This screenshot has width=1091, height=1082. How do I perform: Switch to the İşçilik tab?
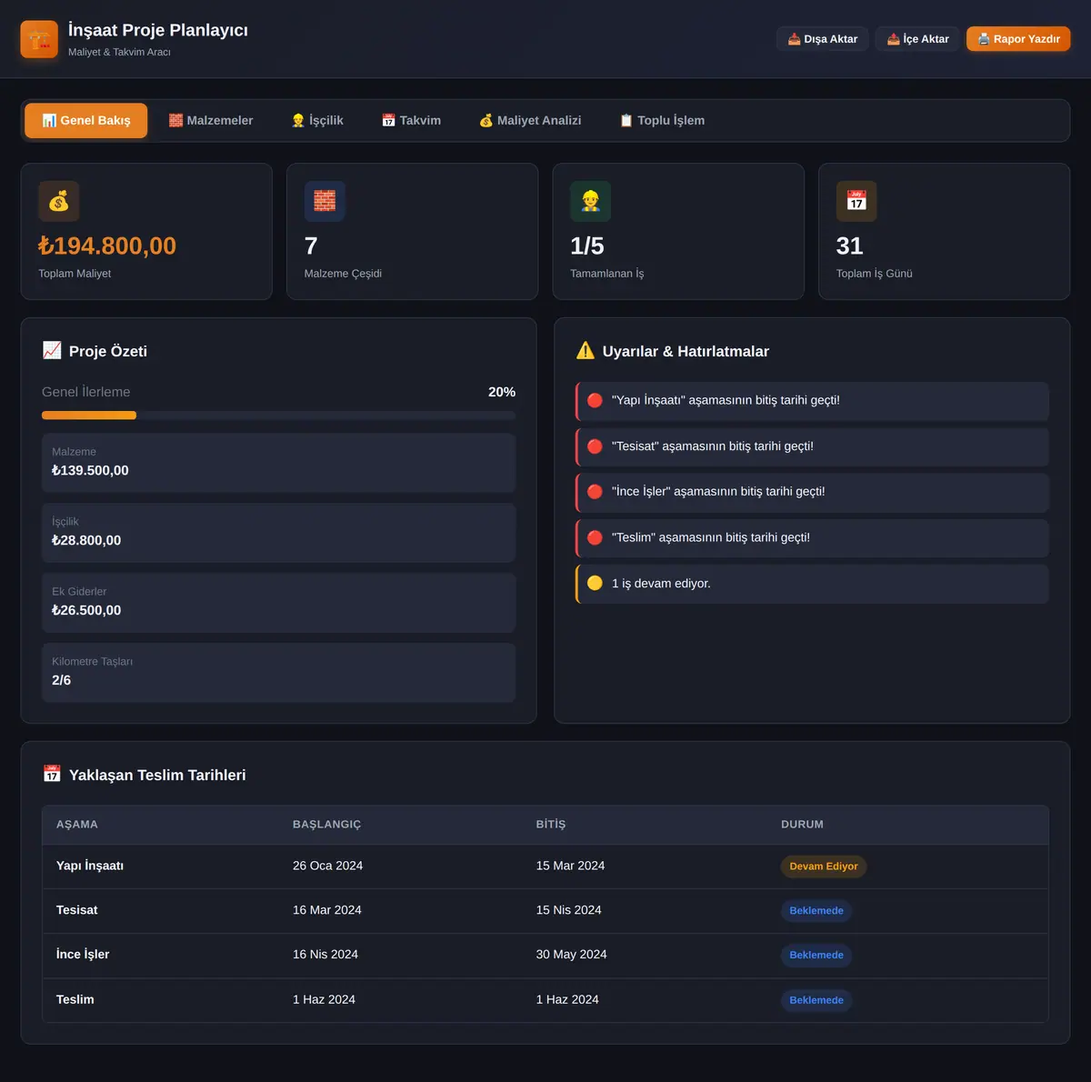click(x=317, y=121)
